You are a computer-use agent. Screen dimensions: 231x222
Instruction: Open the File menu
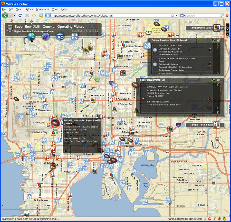4,9
